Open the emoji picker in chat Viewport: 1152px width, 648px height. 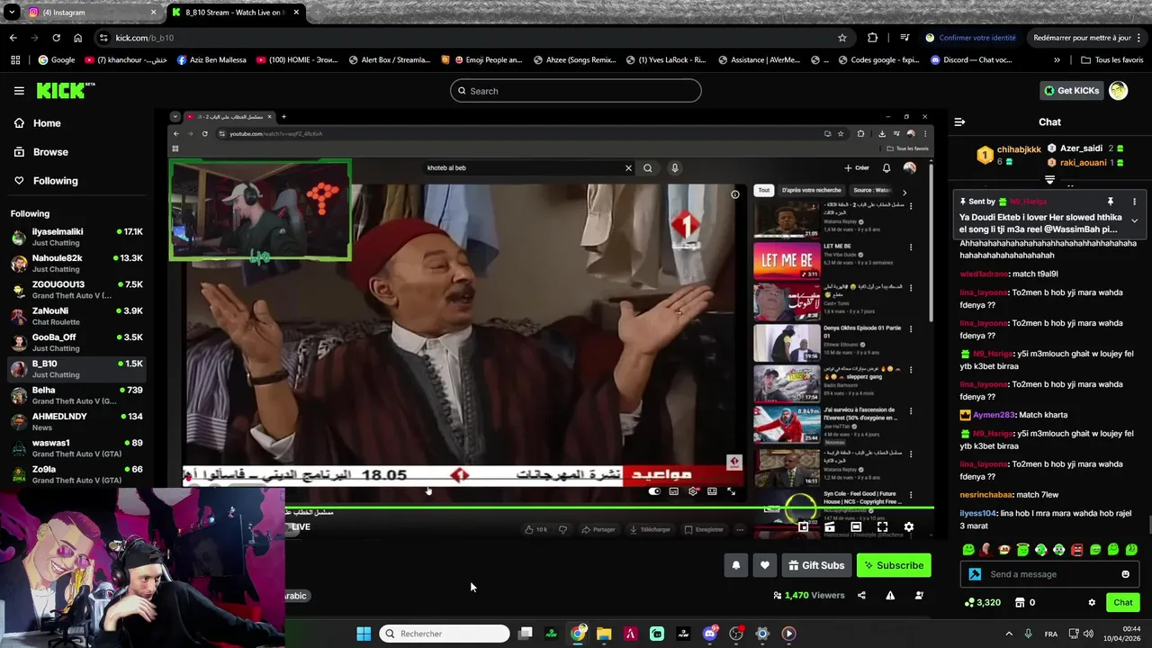tap(1125, 574)
